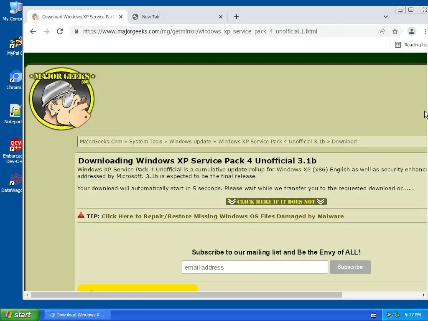Click the red warning TIP icon
Screen dimensions: 428x321
click(x=81, y=215)
